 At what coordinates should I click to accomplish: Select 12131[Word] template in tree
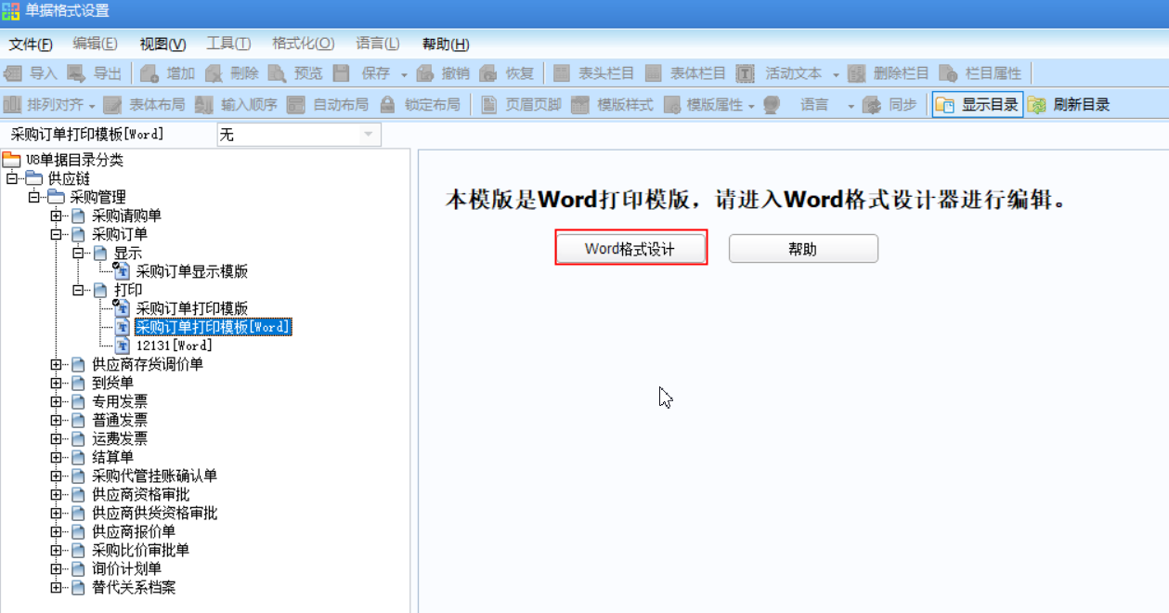pyautogui.click(x=174, y=346)
